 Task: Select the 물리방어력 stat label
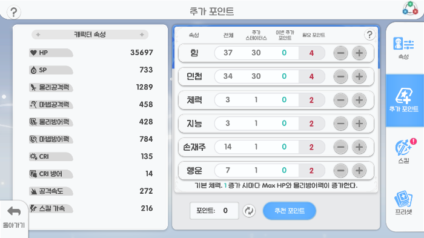click(51, 122)
